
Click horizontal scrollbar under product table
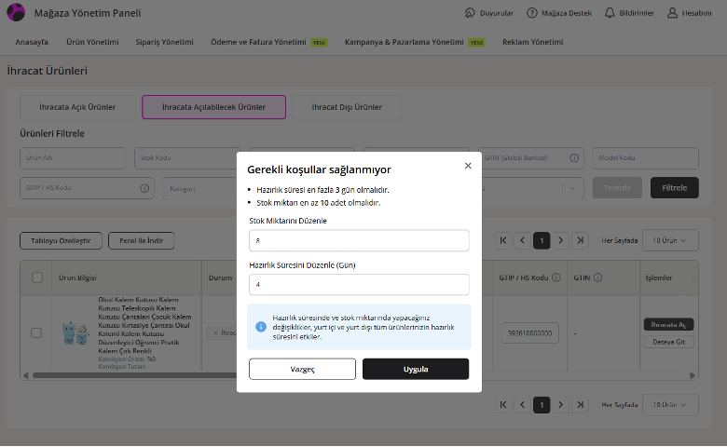pos(134,375)
